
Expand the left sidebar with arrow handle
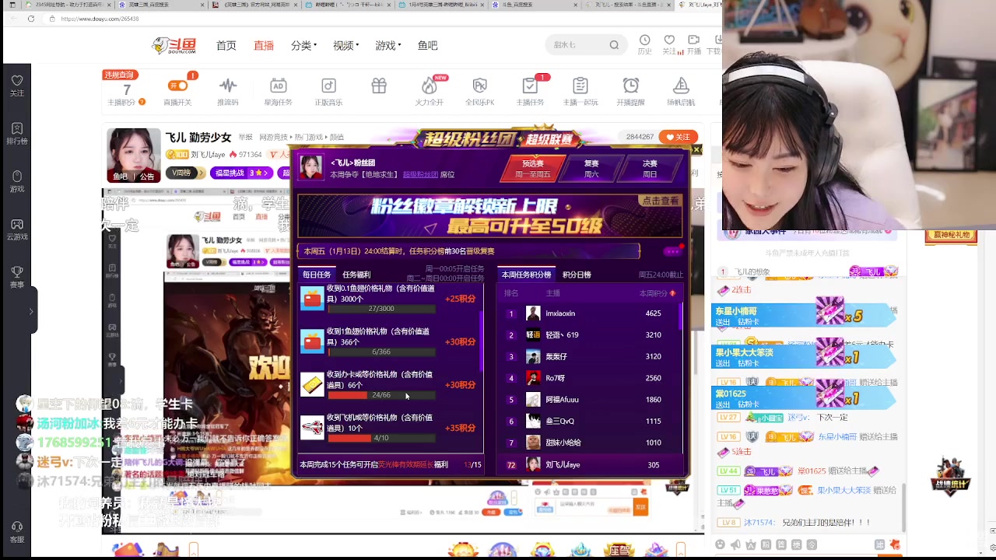31,311
